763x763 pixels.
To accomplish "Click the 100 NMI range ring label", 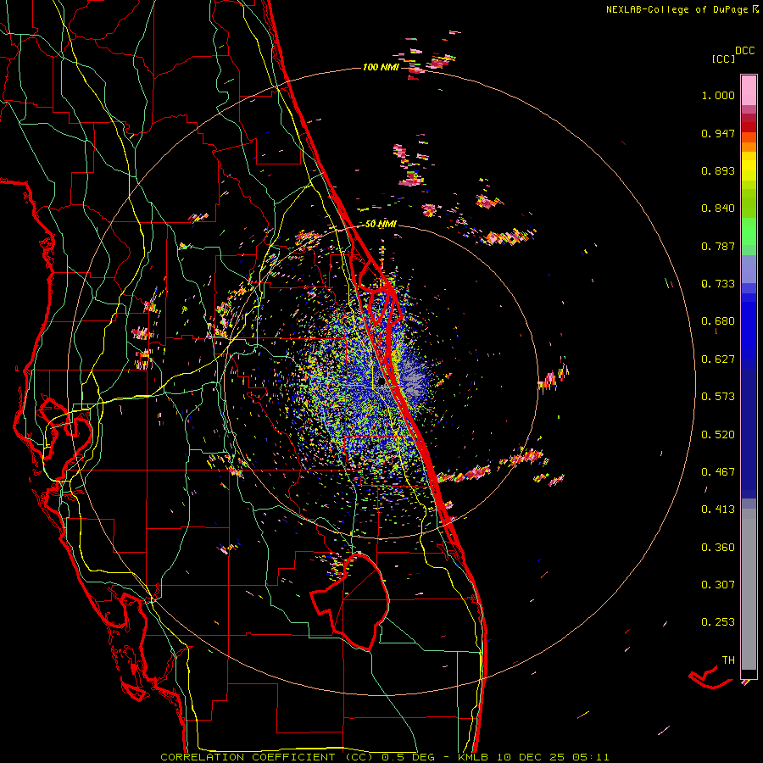I will 381,67.
